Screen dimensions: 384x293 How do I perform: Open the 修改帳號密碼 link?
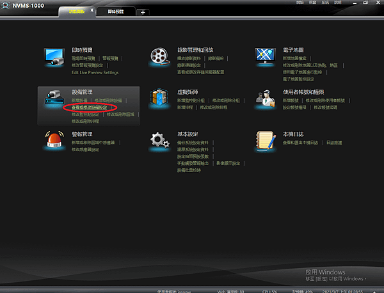coord(326,107)
